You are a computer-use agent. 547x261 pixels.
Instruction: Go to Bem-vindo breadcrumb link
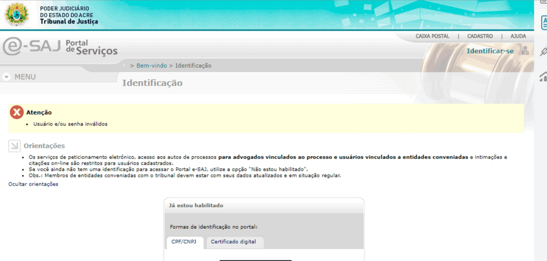click(x=151, y=66)
